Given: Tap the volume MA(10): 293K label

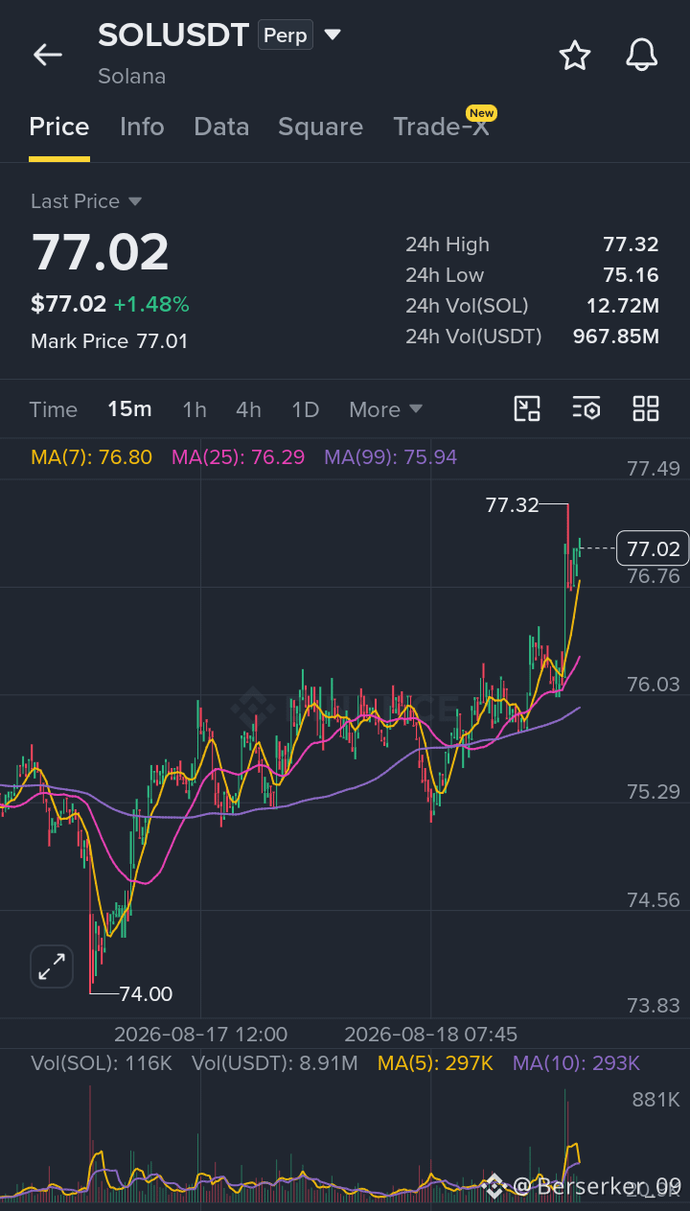Looking at the screenshot, I should coord(576,1063).
